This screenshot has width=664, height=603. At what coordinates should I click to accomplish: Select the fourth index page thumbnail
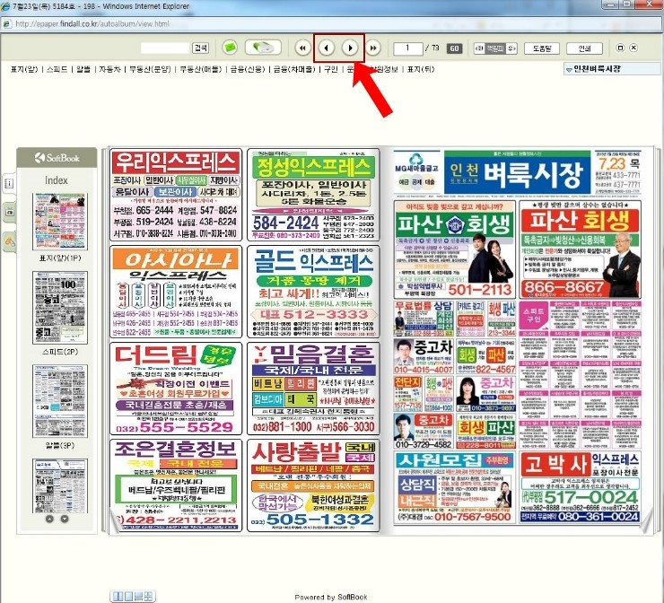pos(60,486)
